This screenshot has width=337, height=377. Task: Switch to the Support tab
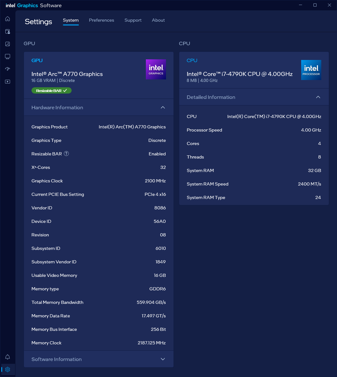(133, 20)
